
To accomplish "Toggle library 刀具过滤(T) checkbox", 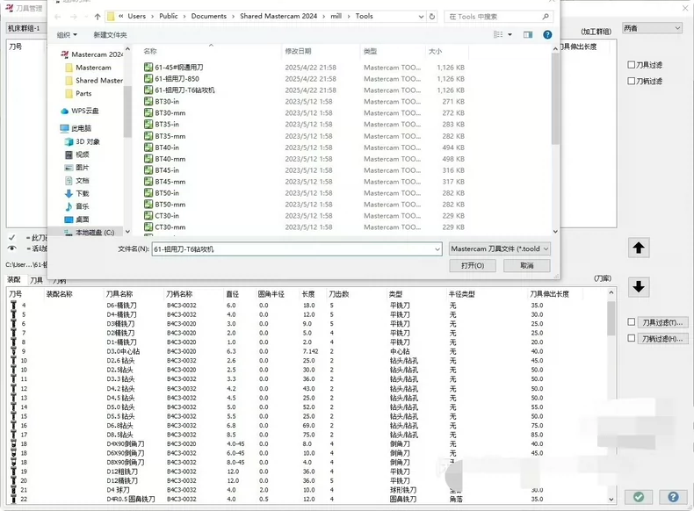I will 632,322.
